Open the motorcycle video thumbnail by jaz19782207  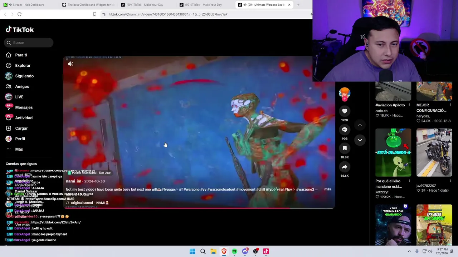click(x=434, y=152)
